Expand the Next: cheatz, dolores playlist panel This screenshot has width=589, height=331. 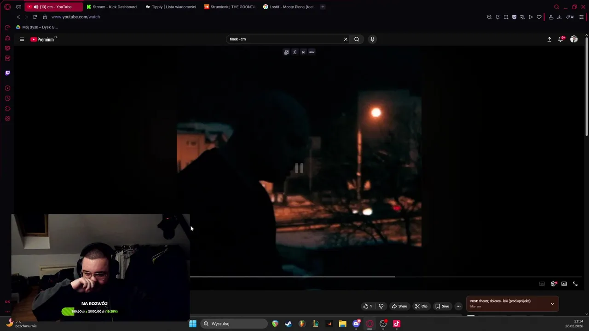tap(552, 303)
